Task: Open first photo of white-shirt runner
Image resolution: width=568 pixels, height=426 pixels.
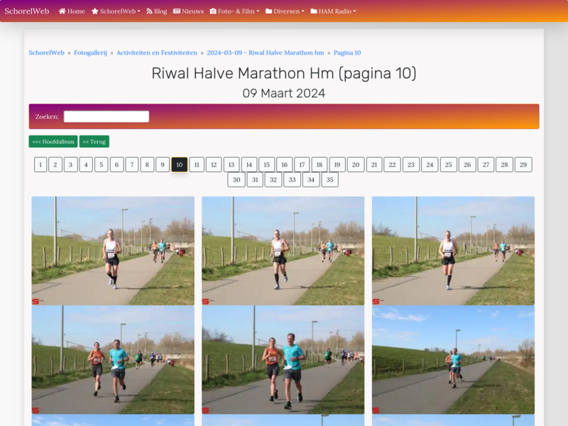Action: 113,251
